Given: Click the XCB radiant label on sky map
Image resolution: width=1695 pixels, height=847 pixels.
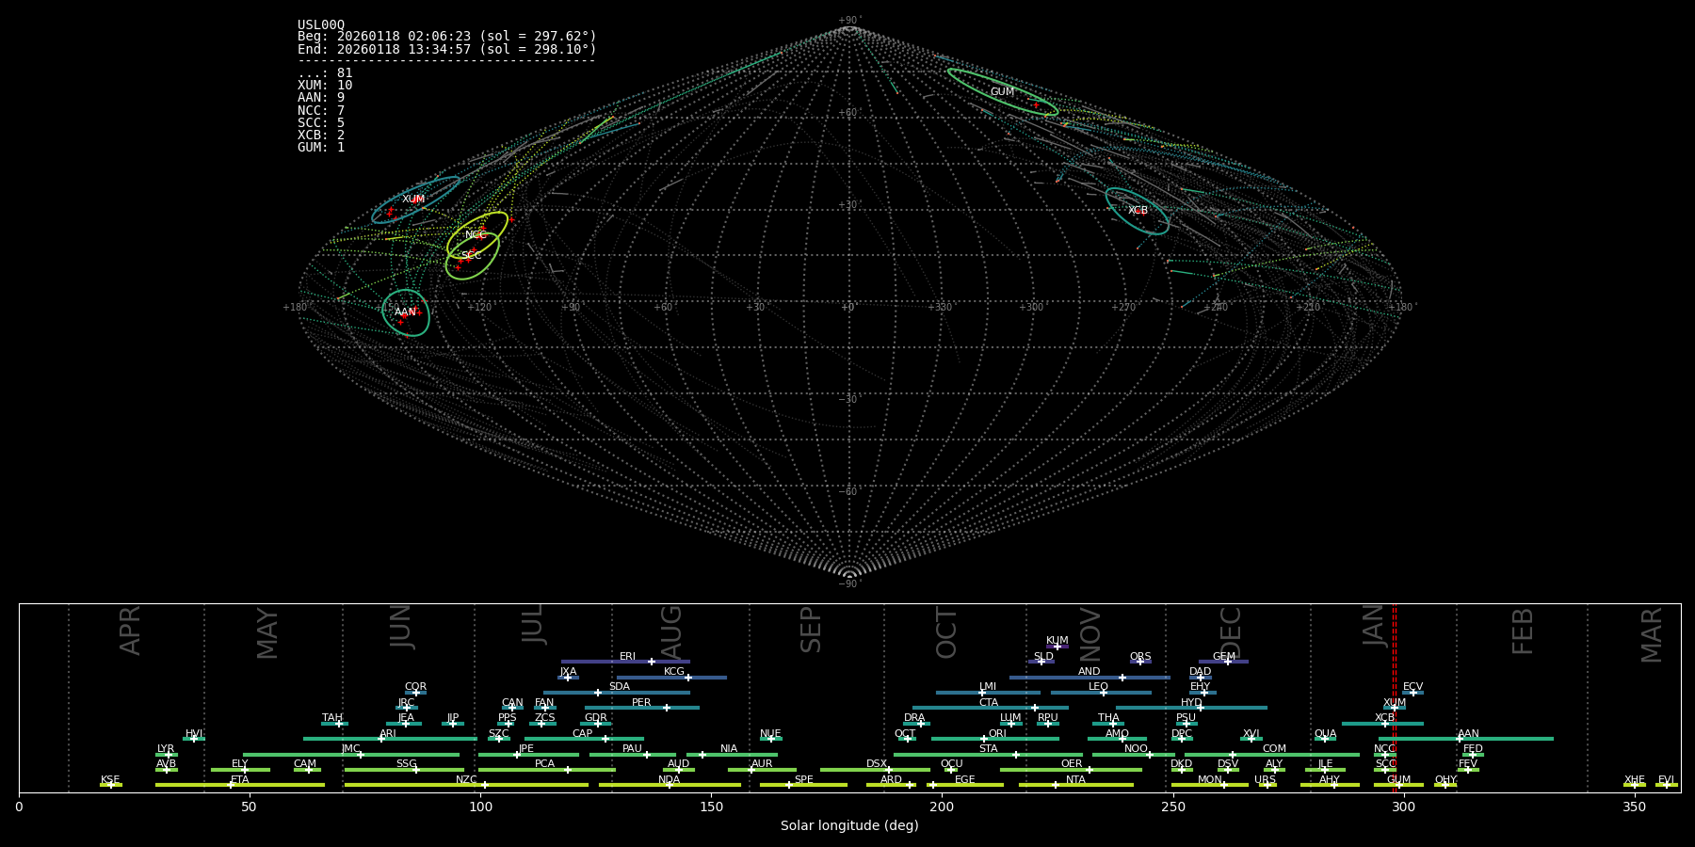Looking at the screenshot, I should pos(1138,211).
